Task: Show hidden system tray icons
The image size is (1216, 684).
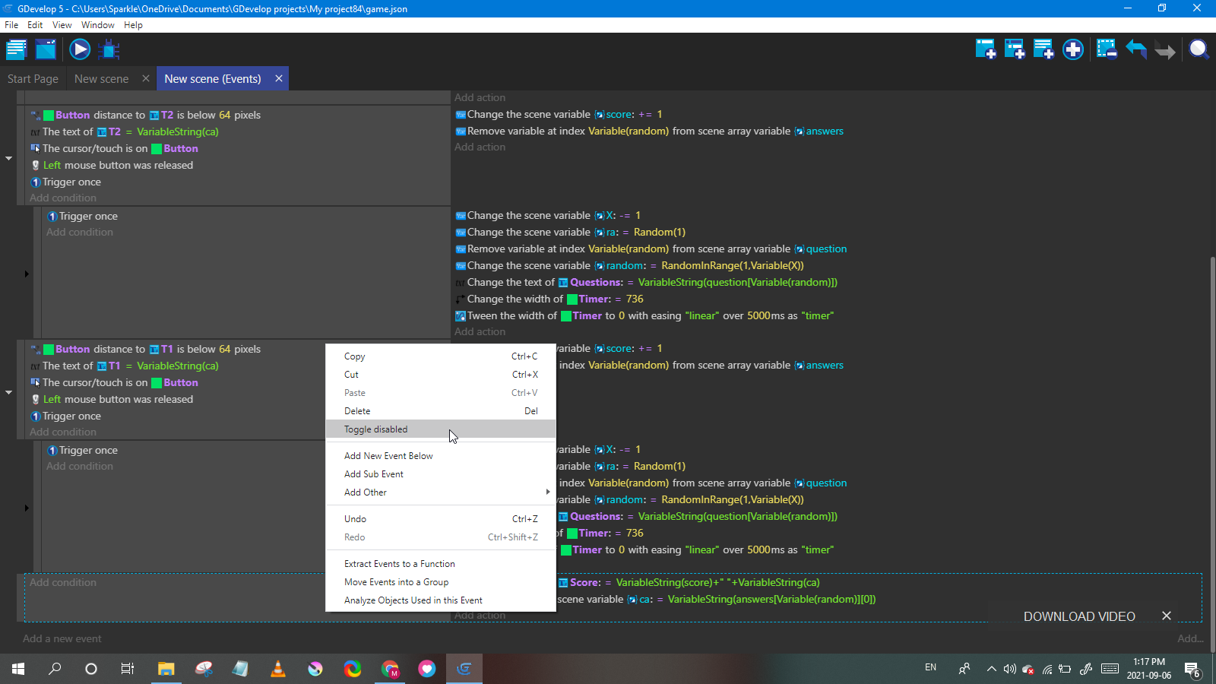Action: (x=991, y=669)
